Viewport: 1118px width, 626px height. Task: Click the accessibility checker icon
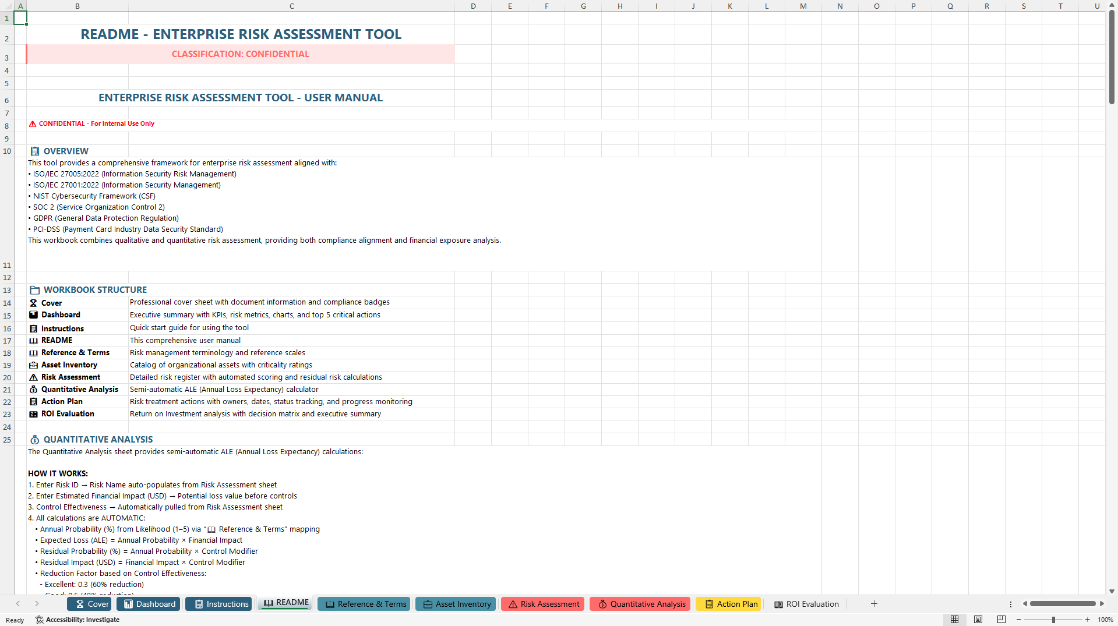39,620
